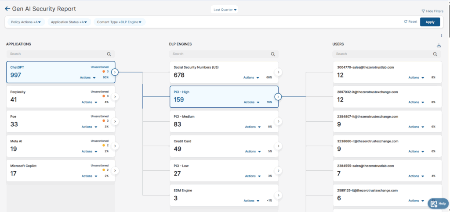Viewport: 450px width, 212px height.
Task: Expand the ChatGPT card chevron arrow
Action: tap(115, 72)
